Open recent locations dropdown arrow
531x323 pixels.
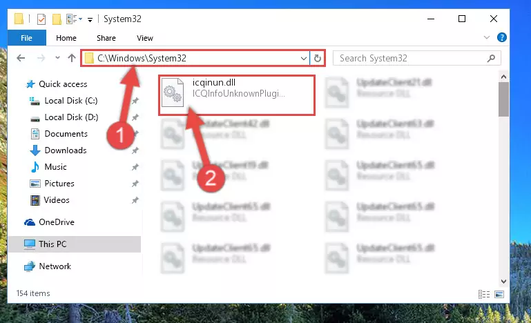click(x=57, y=58)
